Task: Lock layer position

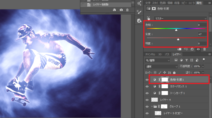Action: [165, 73]
